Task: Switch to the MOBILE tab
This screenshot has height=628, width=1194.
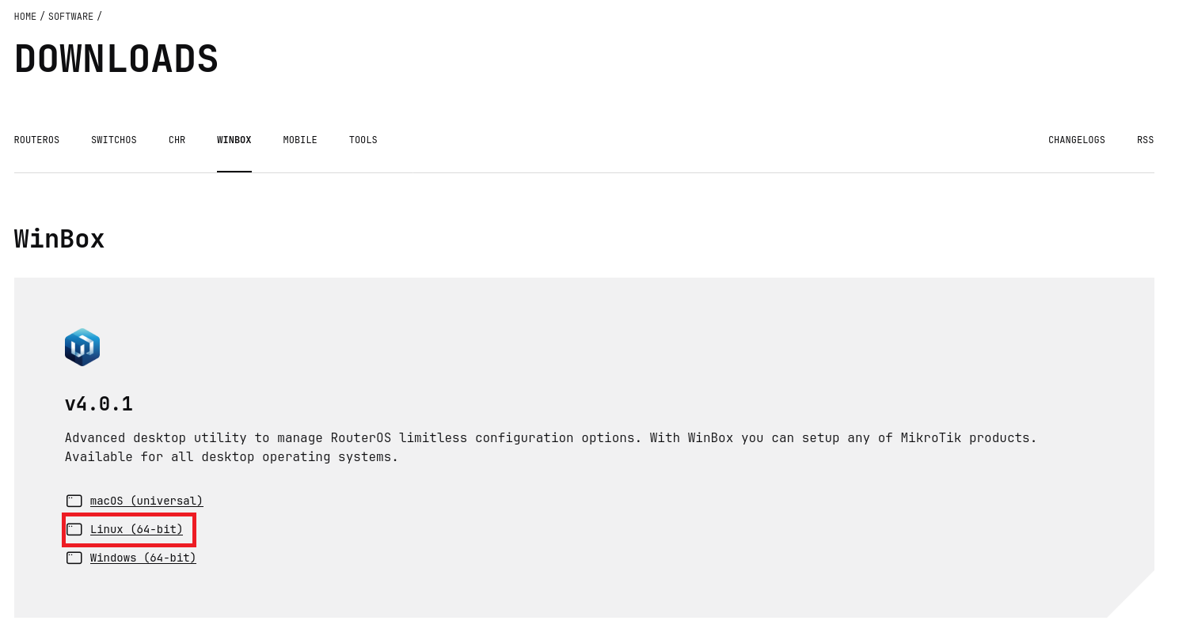Action: click(x=299, y=140)
